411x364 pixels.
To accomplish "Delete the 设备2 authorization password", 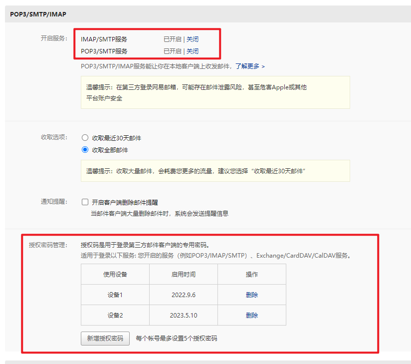I will click(252, 316).
